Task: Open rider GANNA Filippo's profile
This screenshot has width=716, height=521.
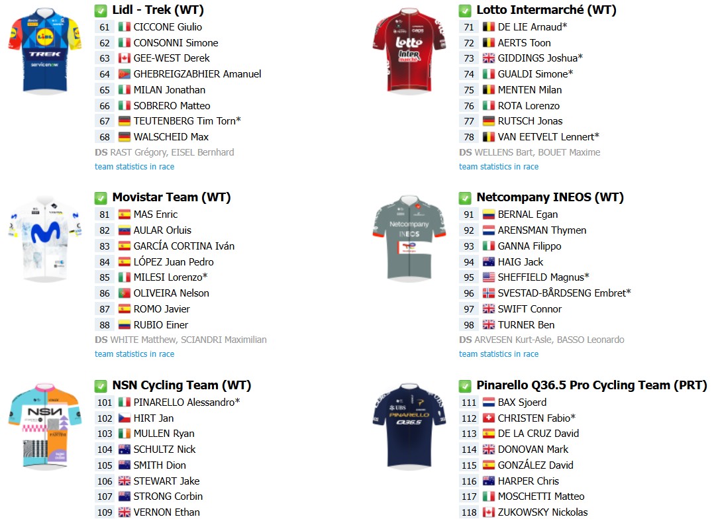Action: (x=530, y=246)
